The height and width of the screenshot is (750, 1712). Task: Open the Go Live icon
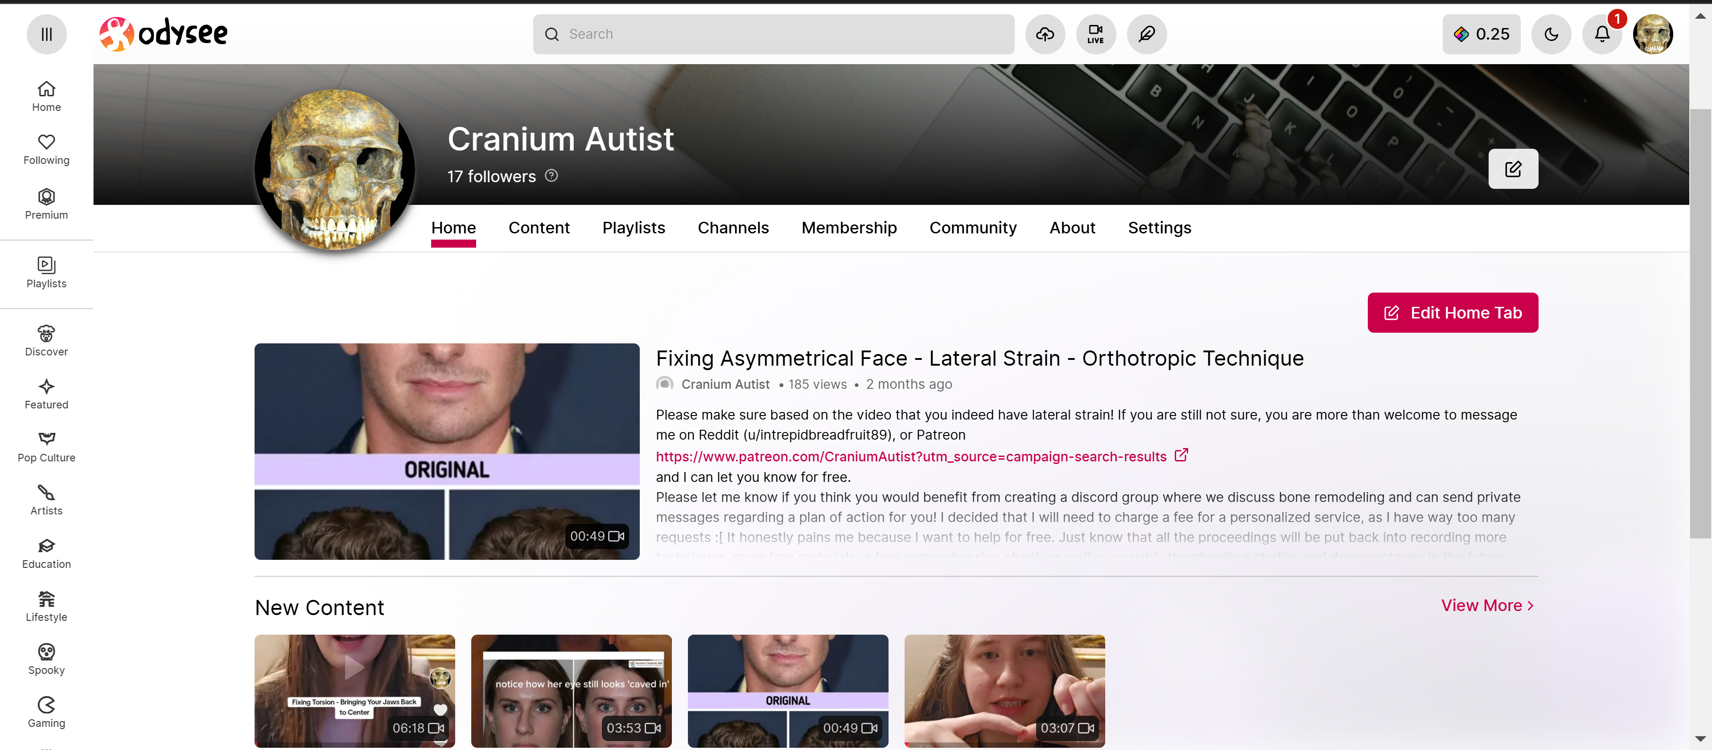pyautogui.click(x=1095, y=34)
